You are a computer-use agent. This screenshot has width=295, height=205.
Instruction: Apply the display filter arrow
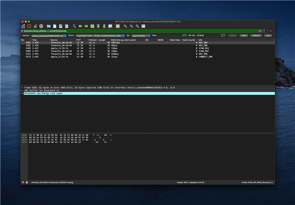click(263, 31)
